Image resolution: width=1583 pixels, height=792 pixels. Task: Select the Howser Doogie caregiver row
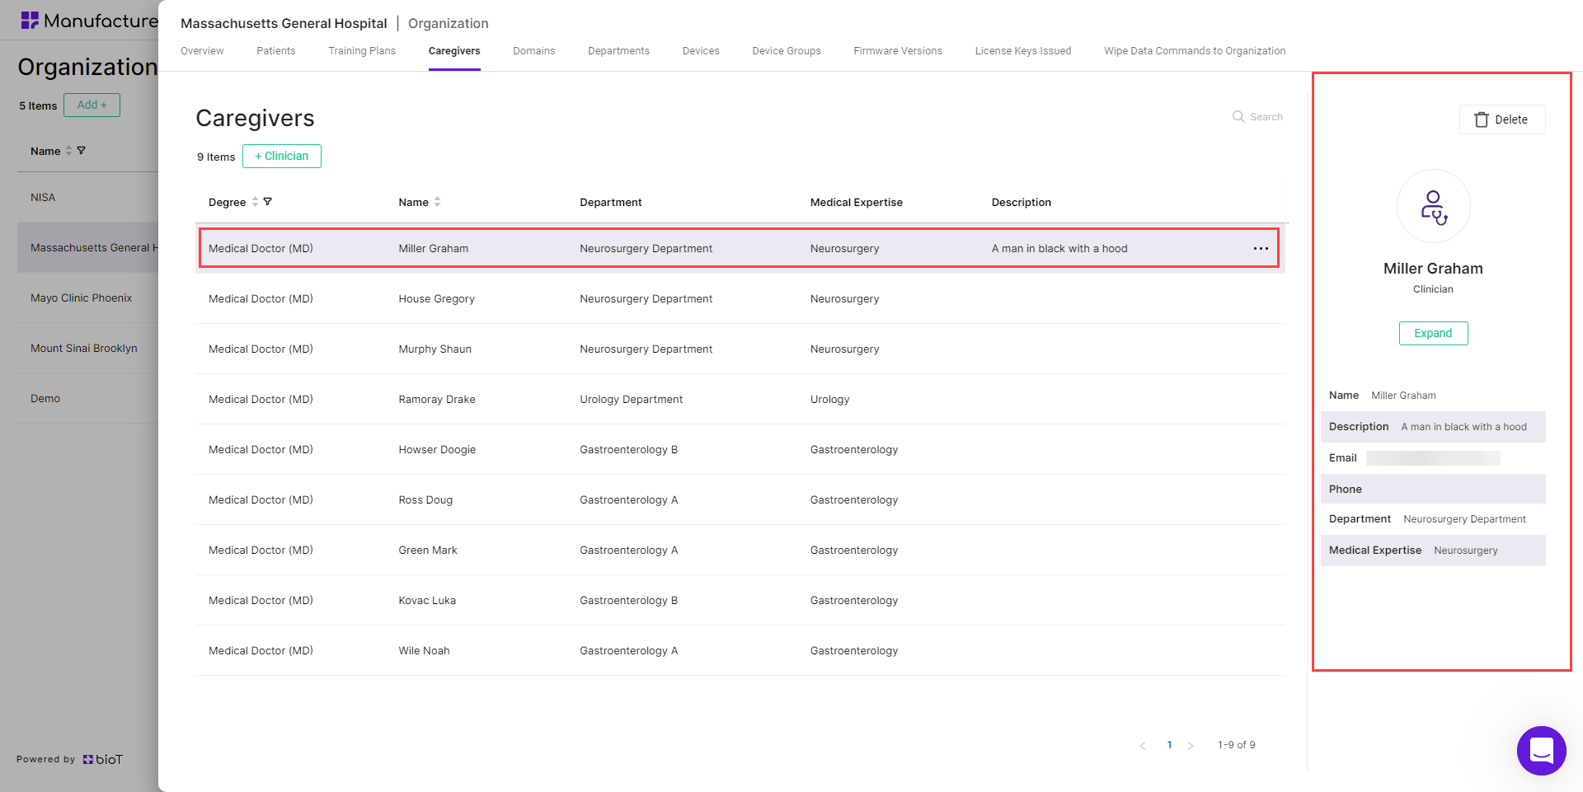(740, 450)
